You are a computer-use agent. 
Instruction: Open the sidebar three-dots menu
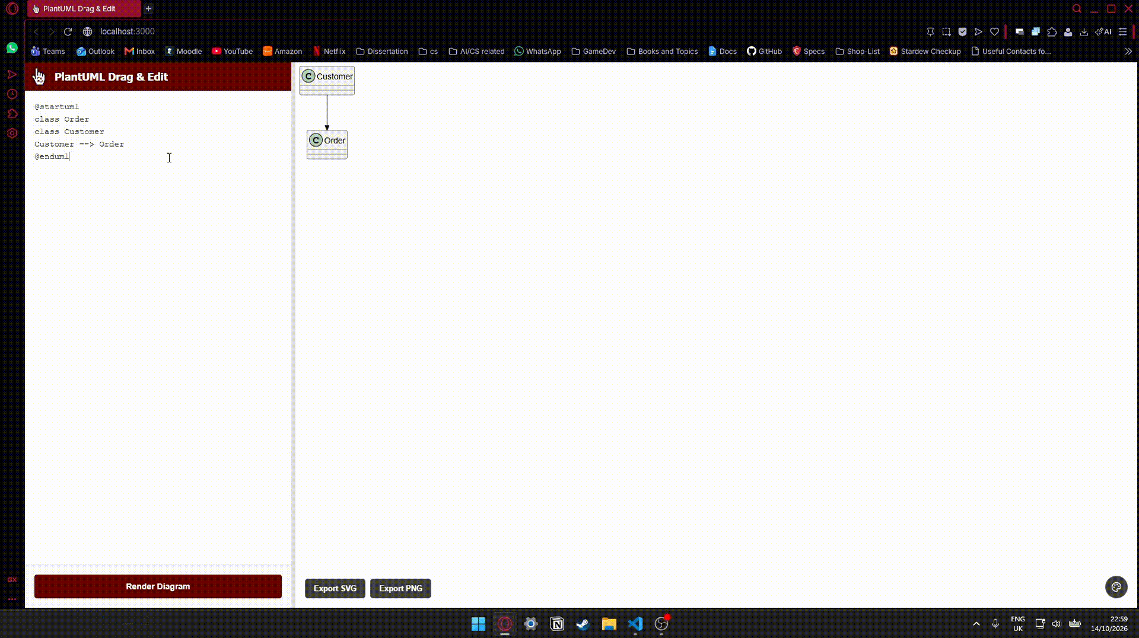coord(12,599)
